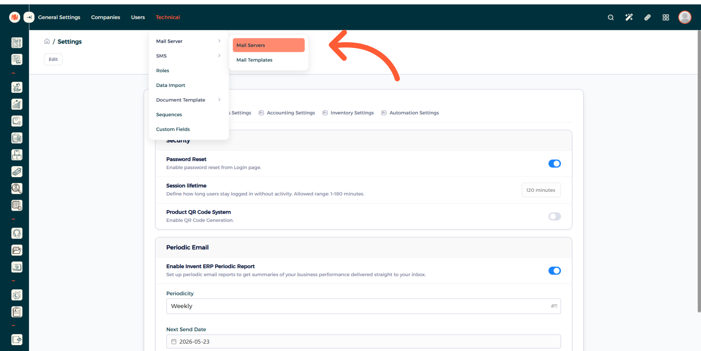Select Mail Servers from the submenu
This screenshot has width=701, height=351.
269,45
